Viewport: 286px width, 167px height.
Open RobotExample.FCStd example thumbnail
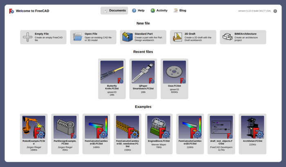click(x=34, y=127)
